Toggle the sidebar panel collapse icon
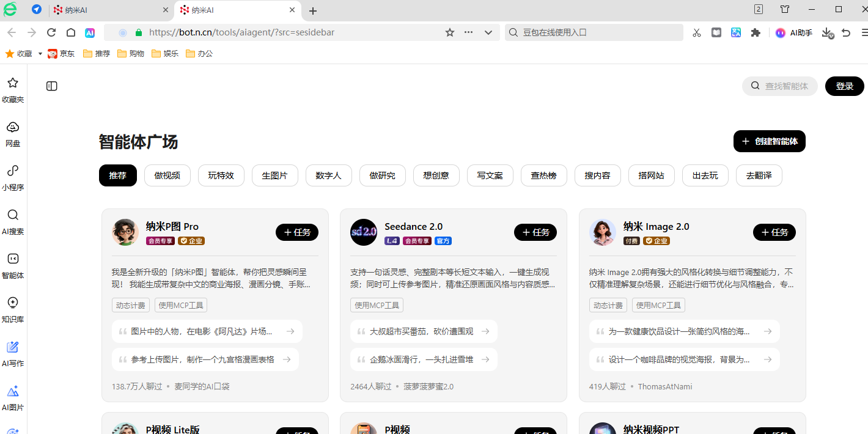Viewport: 868px width, 434px height. click(52, 86)
